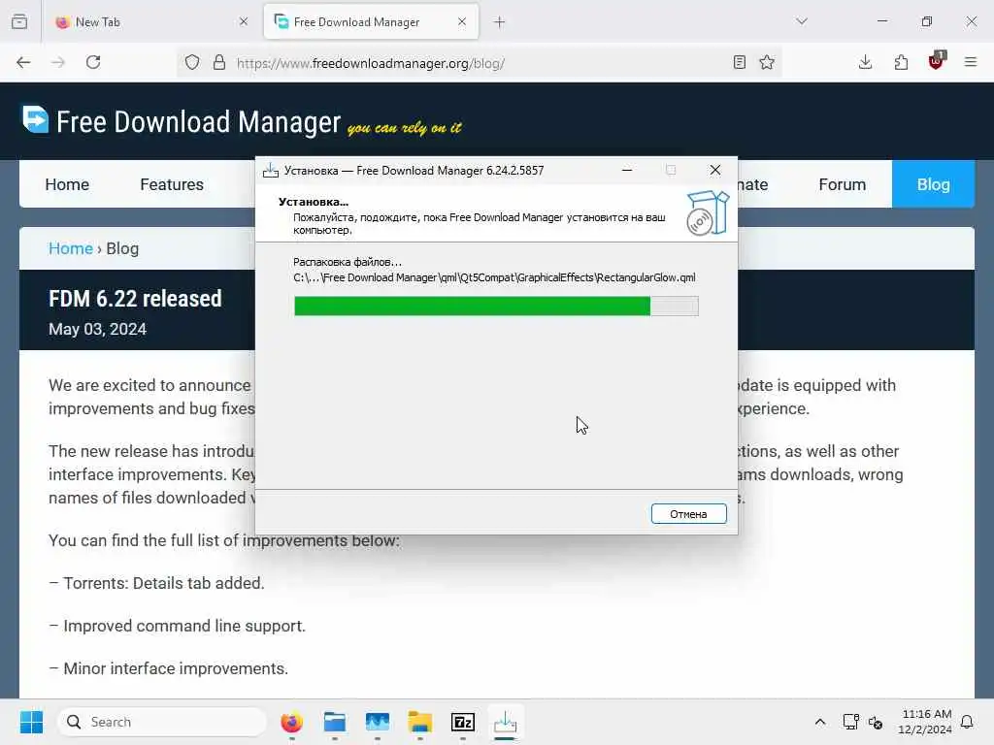Screen dimensions: 994x745
Task: Bookmark this page with the star icon
Action: pos(767,62)
